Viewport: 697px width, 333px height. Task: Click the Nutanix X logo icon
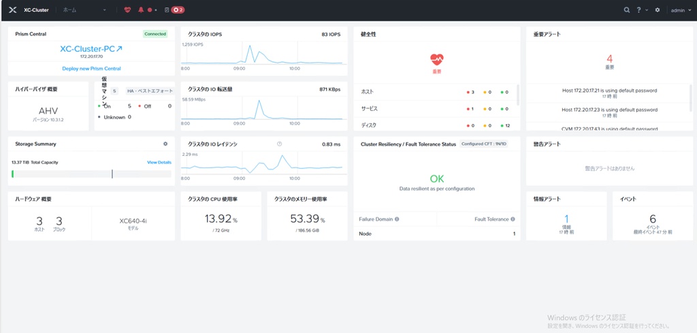(12, 10)
